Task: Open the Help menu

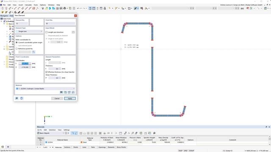Action: 58,5
